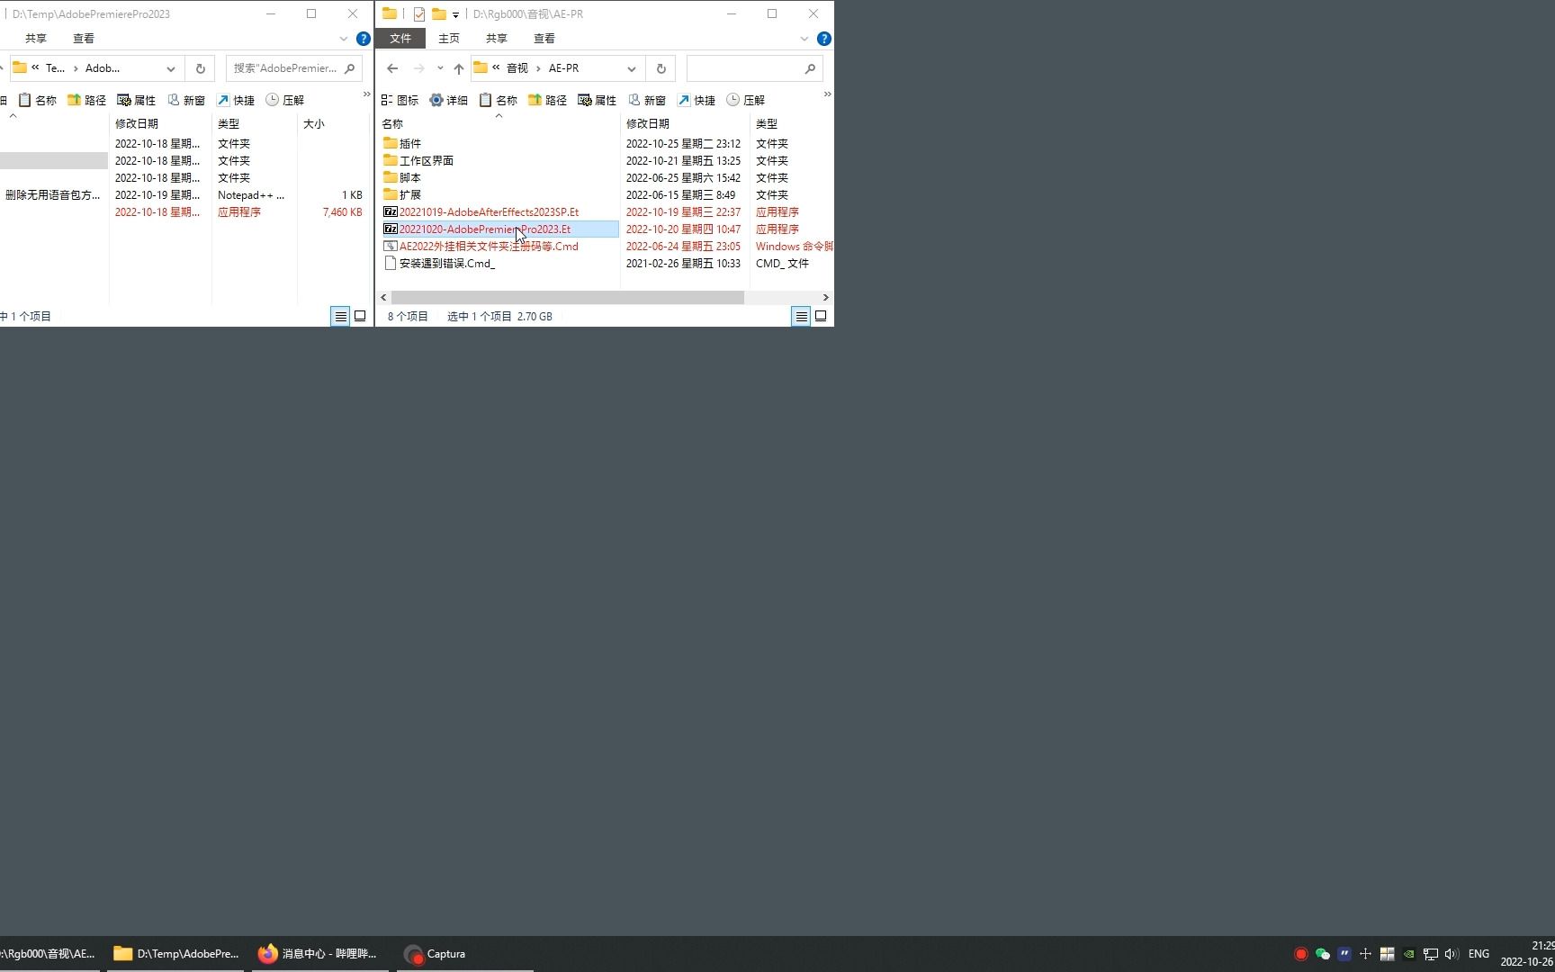
Task: Refresh the AE-PR folder view
Action: (661, 68)
